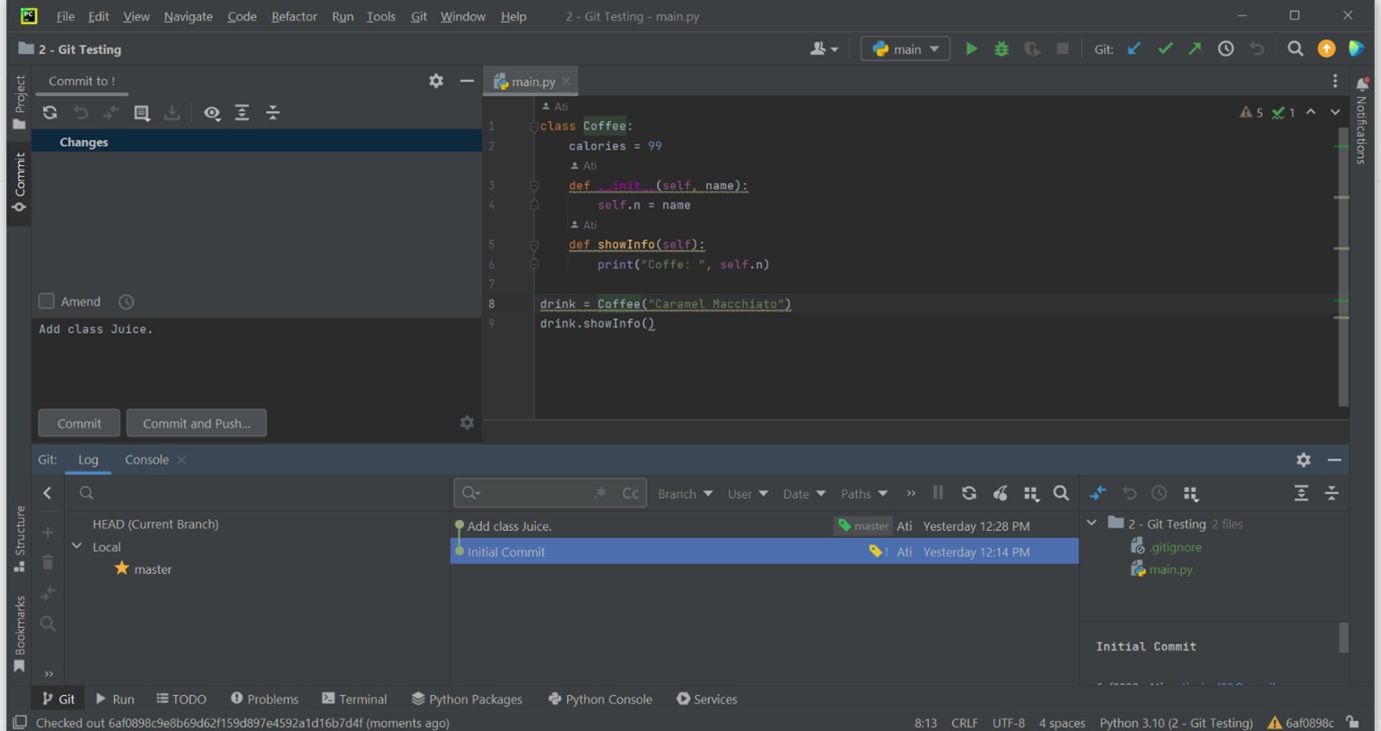Run the main.py script with the green Run icon
Image resolution: width=1381 pixels, height=731 pixels.
[973, 49]
